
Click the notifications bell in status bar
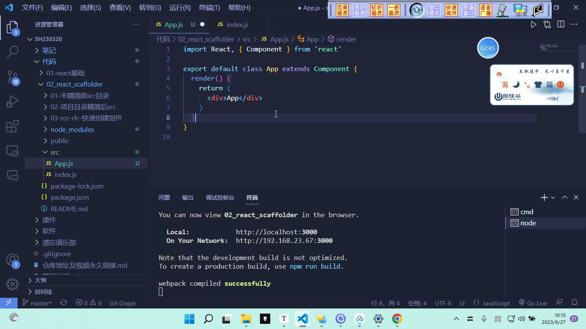(575, 303)
